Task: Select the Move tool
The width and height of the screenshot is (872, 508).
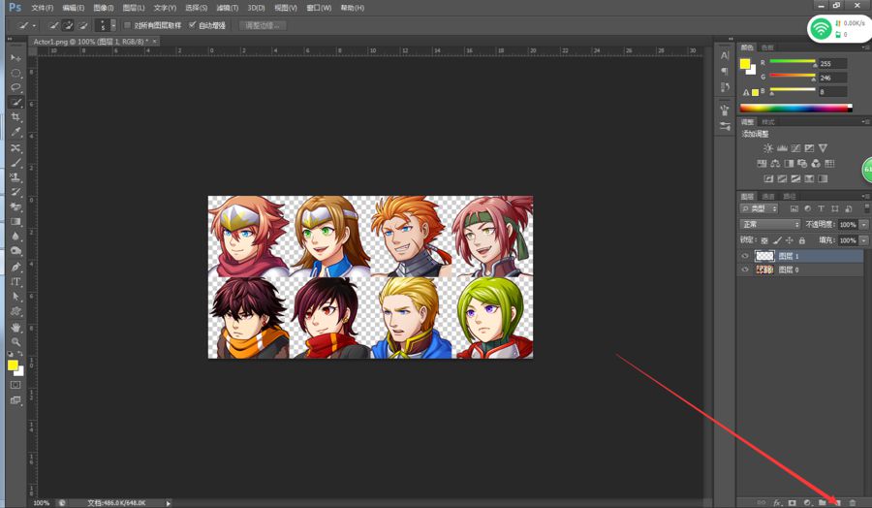Action: pos(16,58)
